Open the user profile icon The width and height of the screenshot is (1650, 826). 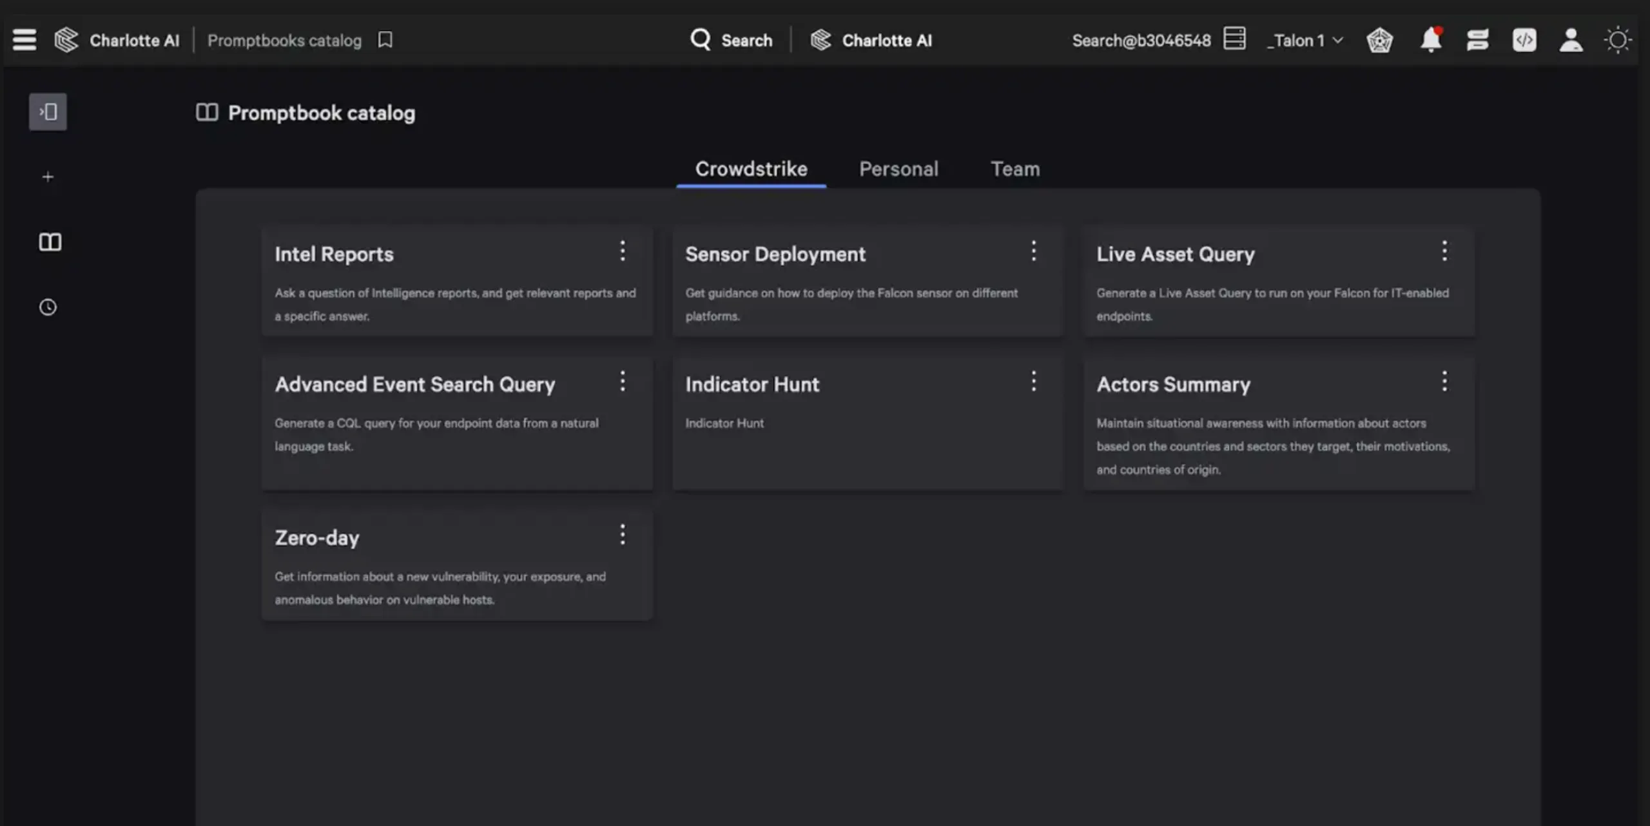point(1571,40)
